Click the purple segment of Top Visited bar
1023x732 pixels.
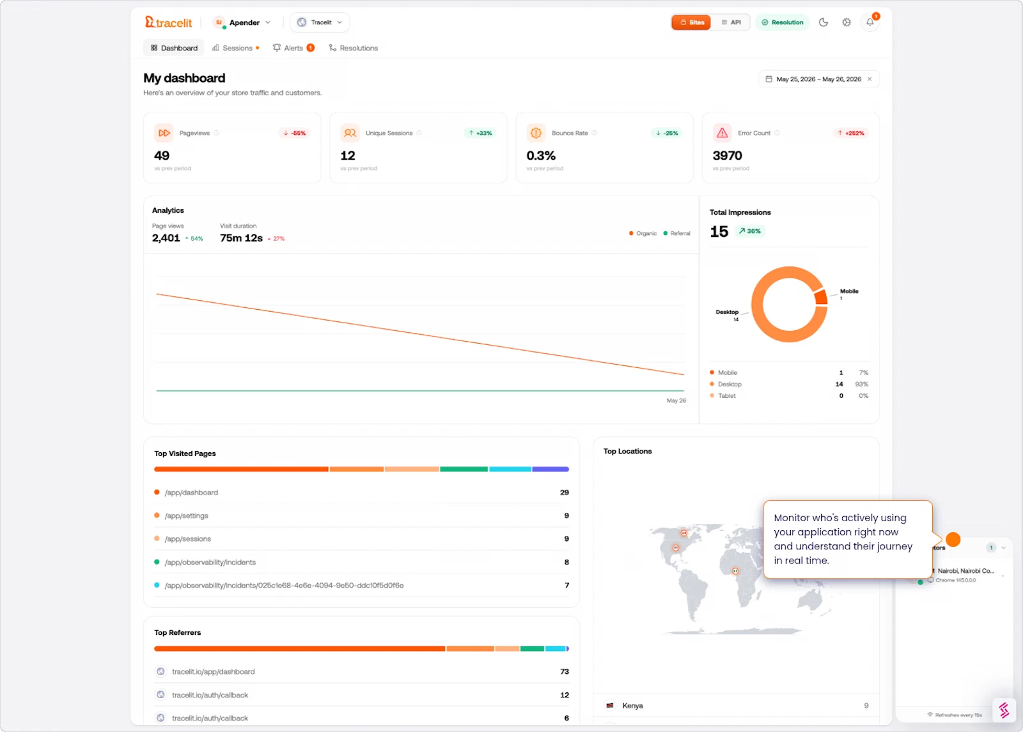pyautogui.click(x=551, y=469)
